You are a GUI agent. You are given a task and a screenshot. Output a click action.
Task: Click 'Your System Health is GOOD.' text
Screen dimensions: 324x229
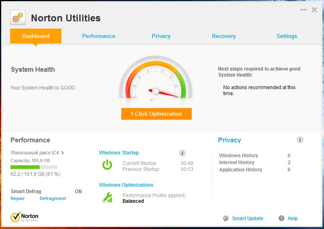coord(43,88)
